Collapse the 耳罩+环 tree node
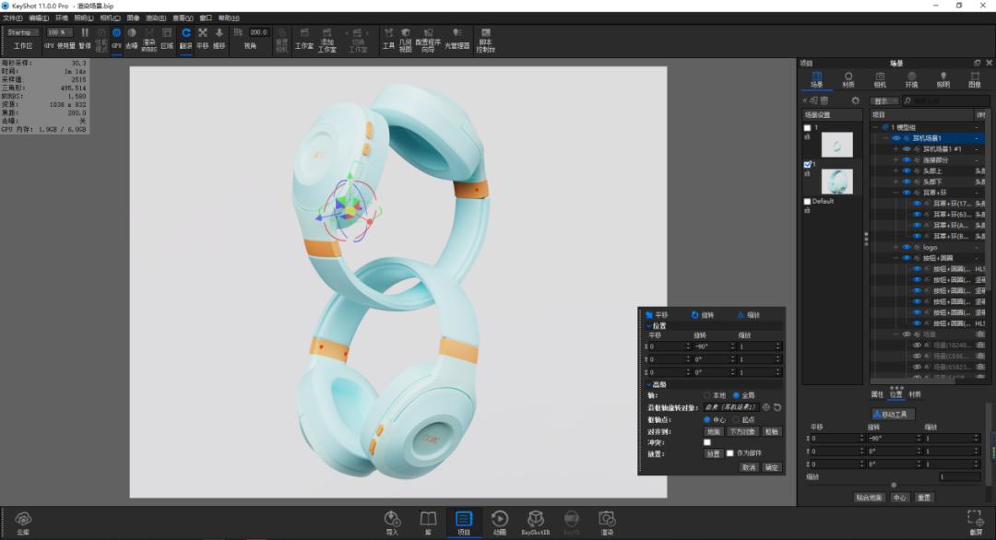The width and height of the screenshot is (996, 540). pos(895,193)
